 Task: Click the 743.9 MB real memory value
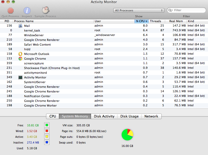(x=179, y=30)
